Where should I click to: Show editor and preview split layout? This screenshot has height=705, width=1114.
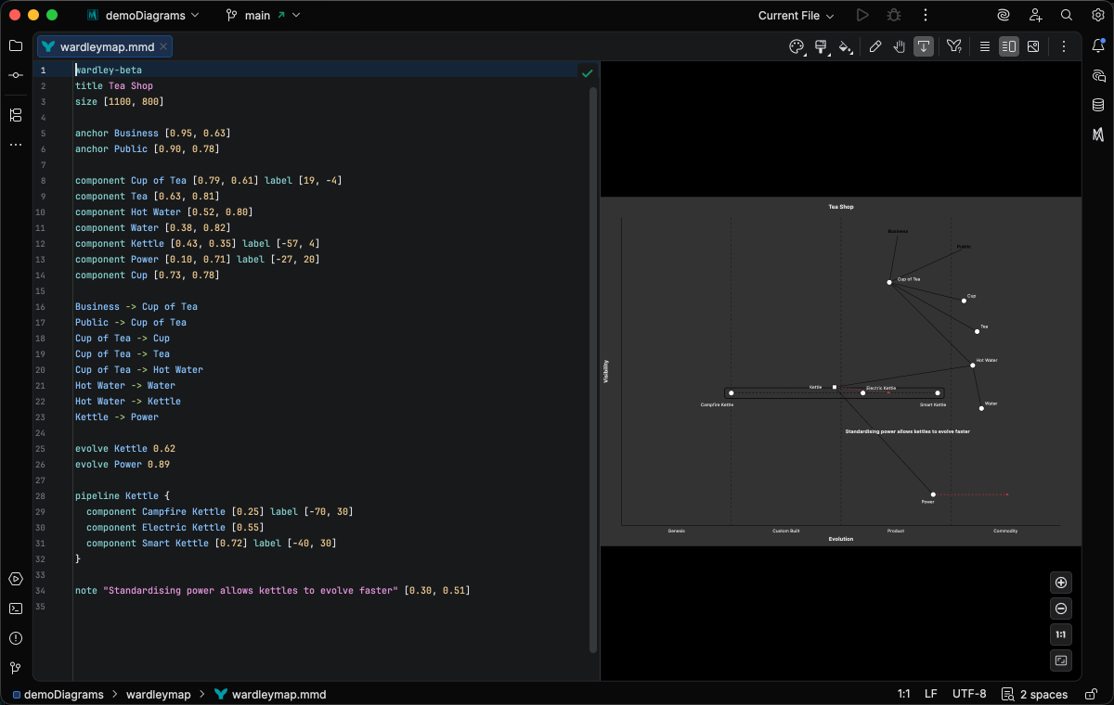[x=1008, y=46]
